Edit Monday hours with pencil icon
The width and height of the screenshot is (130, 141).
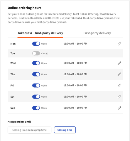tap(119, 44)
